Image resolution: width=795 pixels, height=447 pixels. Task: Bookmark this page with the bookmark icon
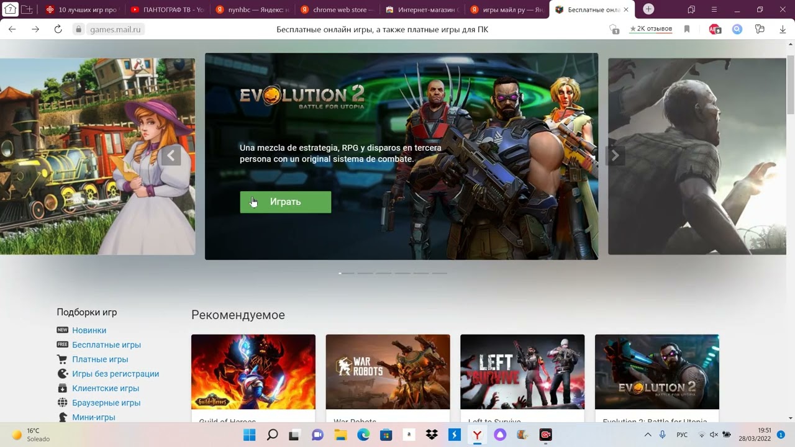(x=687, y=29)
